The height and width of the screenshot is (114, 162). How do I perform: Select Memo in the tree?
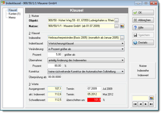[x=12, y=18]
